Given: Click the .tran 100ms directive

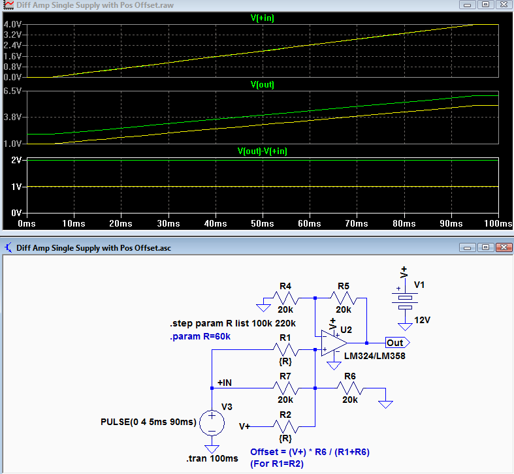Looking at the screenshot, I should click(x=212, y=458).
